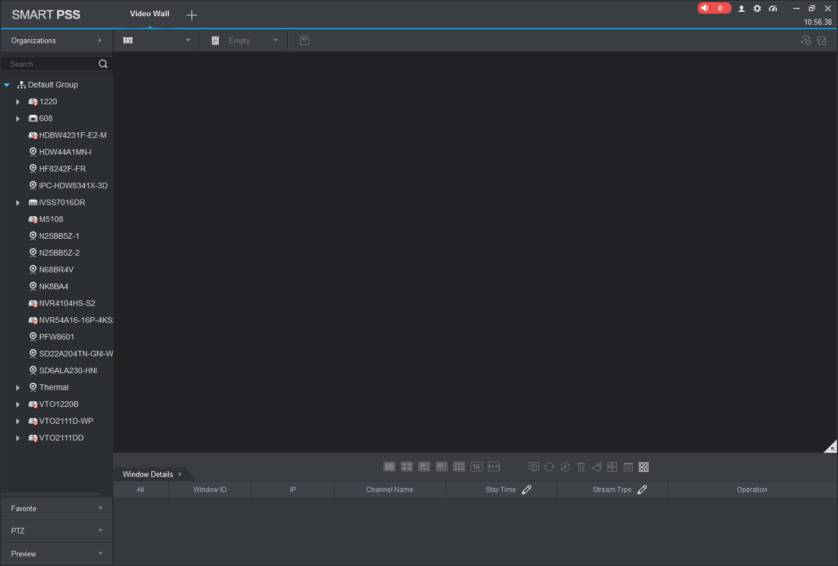The width and height of the screenshot is (838, 566).
Task: Switch to the Video Wall tab
Action: (x=150, y=14)
